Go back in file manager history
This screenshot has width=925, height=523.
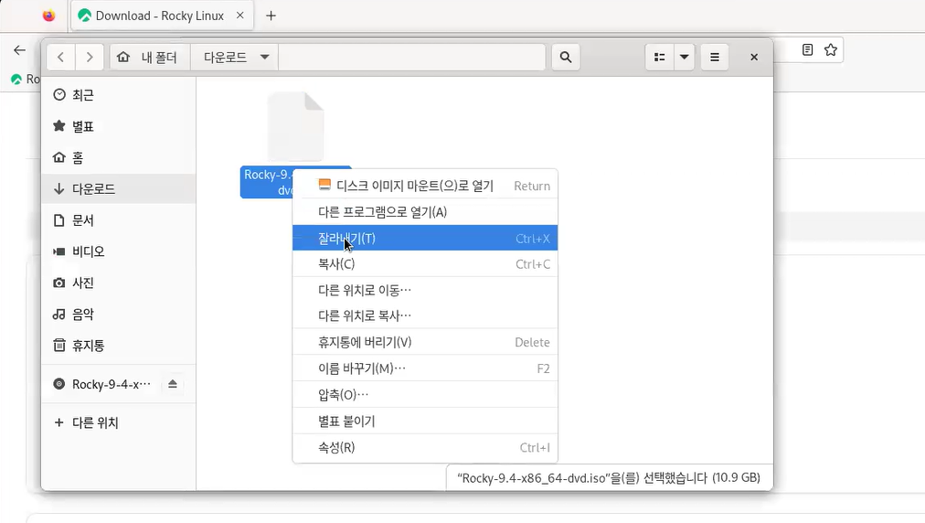60,58
